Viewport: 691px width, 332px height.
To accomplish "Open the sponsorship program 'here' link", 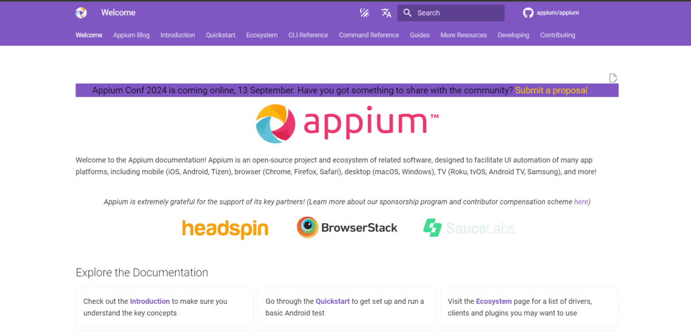I will coord(580,202).
